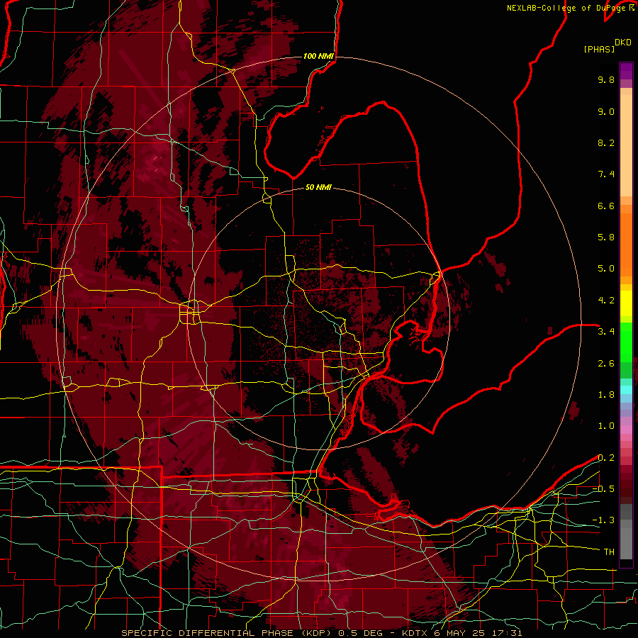Click the 5.0 value on the color scale
The width and height of the screenshot is (638, 638).
(x=606, y=269)
